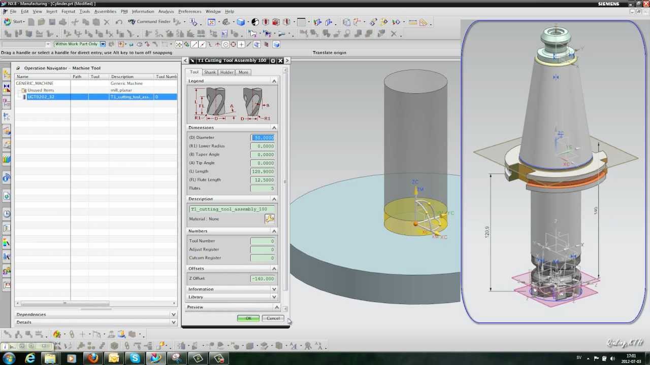Viewport: 650px width, 365px height.
Task: Click the Clip Section red cube icon
Action: 276,22
